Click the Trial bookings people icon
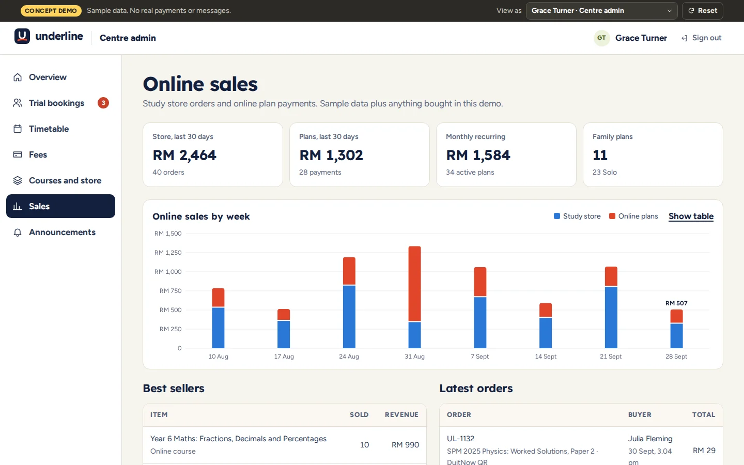Image resolution: width=744 pixels, height=465 pixels. 18,103
